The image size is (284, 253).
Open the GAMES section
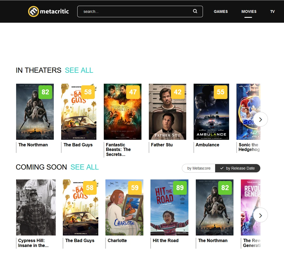(x=221, y=11)
